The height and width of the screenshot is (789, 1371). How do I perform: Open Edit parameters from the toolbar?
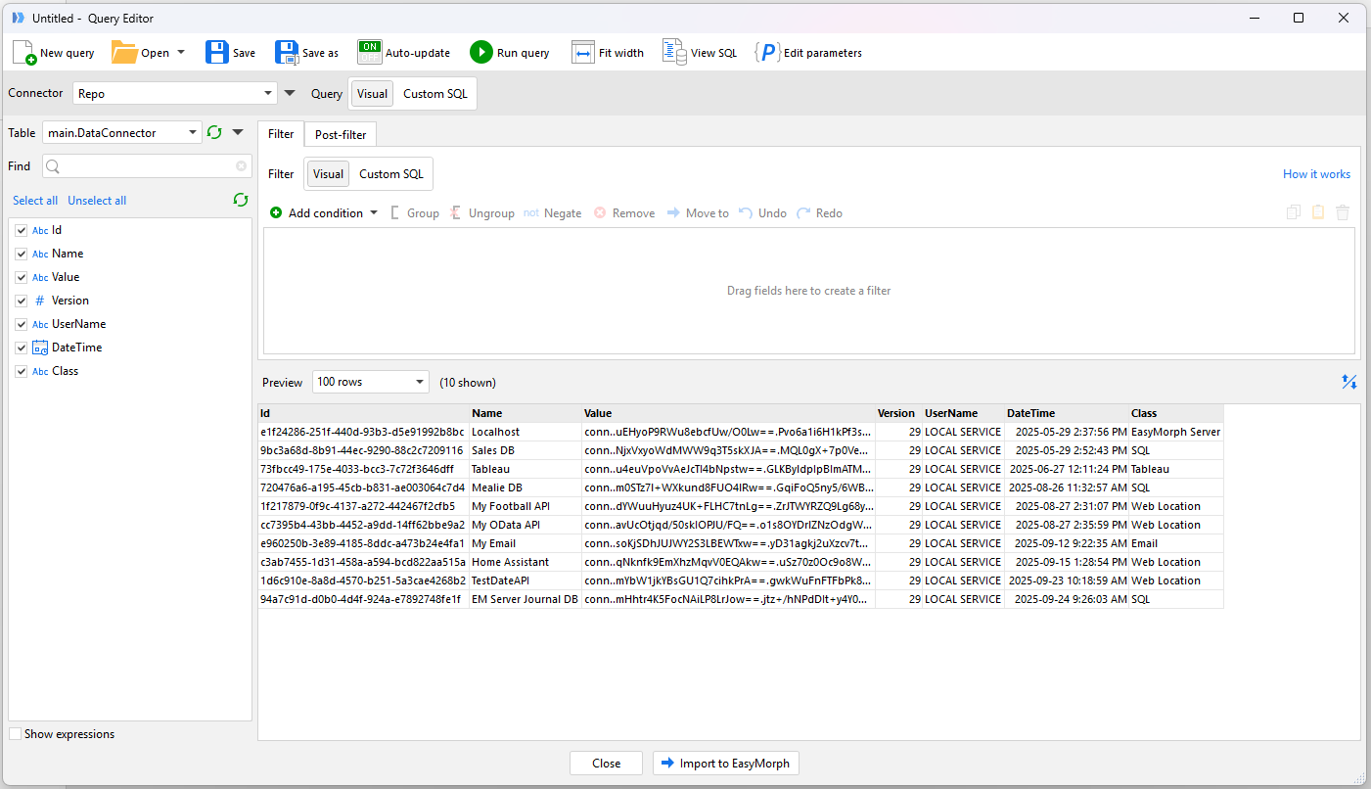766,53
